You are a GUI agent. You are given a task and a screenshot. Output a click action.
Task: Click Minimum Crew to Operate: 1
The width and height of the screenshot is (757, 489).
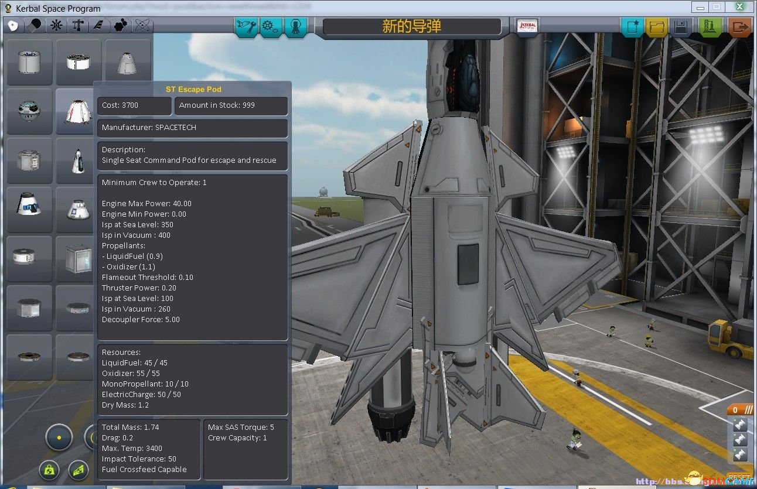[x=154, y=182]
